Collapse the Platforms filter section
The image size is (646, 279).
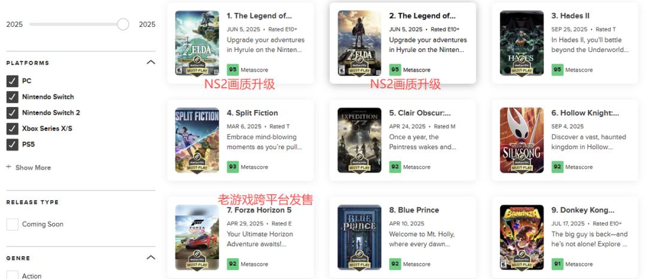(151, 63)
